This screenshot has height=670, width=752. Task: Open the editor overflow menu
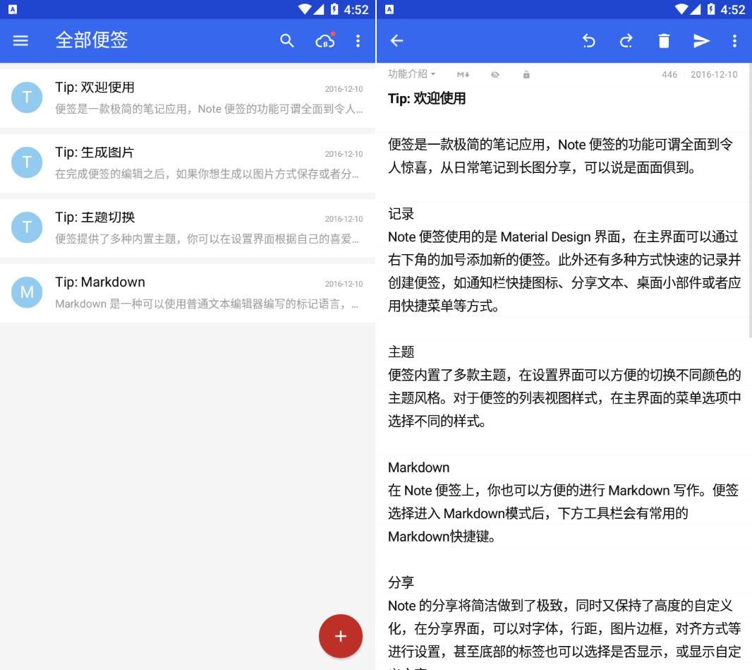(735, 41)
